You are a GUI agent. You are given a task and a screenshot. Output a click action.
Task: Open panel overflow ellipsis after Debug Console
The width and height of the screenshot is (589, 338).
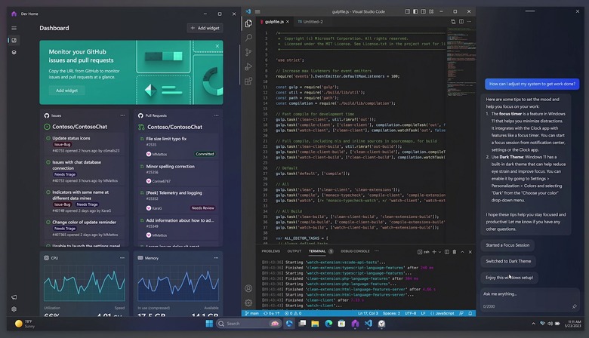(377, 251)
